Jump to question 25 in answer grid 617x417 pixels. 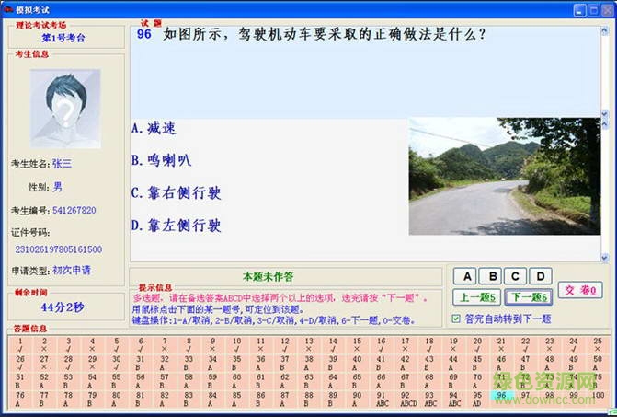(x=598, y=345)
